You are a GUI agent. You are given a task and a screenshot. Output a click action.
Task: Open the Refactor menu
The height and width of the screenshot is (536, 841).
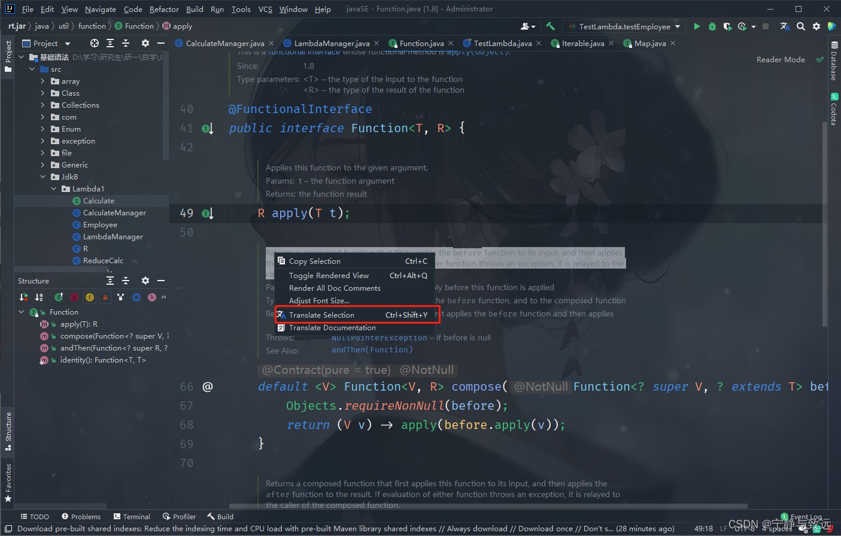pyautogui.click(x=164, y=9)
